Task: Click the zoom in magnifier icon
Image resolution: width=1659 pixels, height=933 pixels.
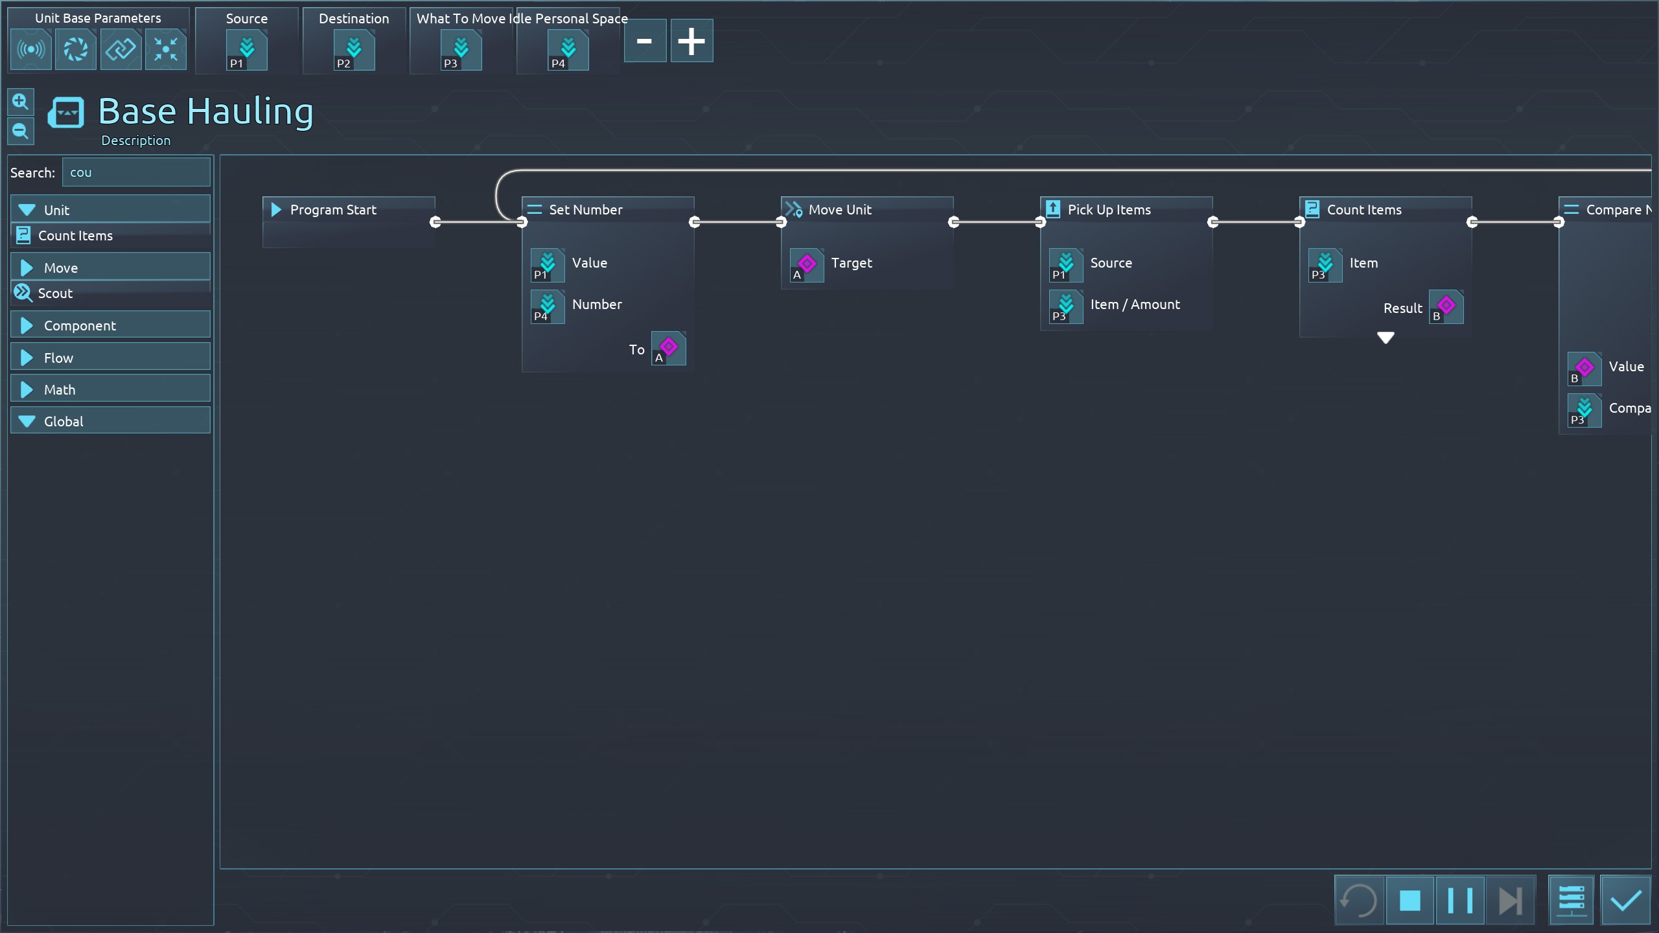Action: 20,102
